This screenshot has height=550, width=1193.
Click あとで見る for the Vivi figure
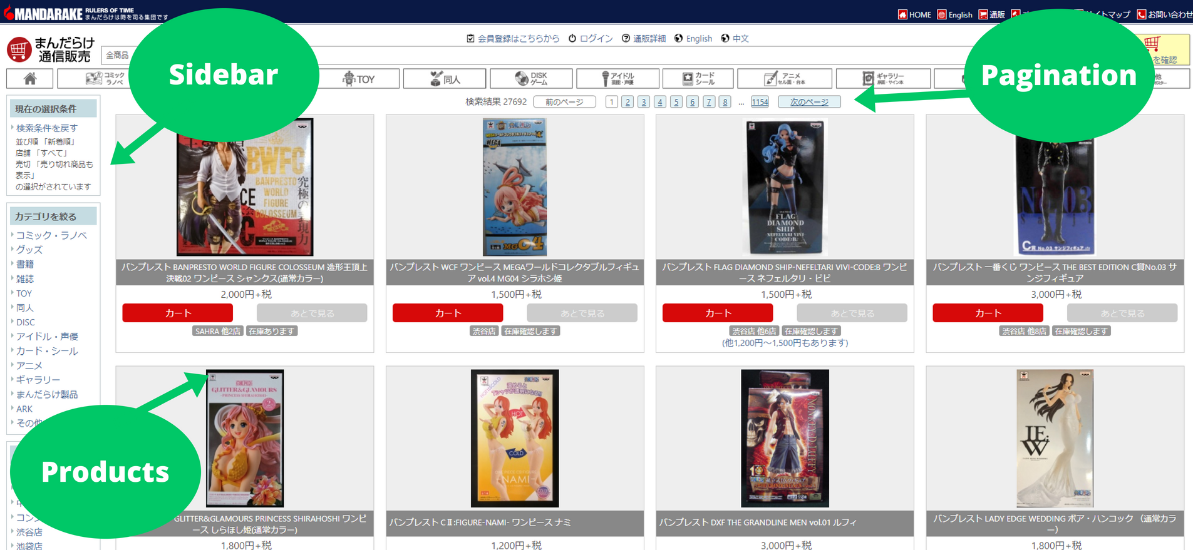(x=852, y=313)
